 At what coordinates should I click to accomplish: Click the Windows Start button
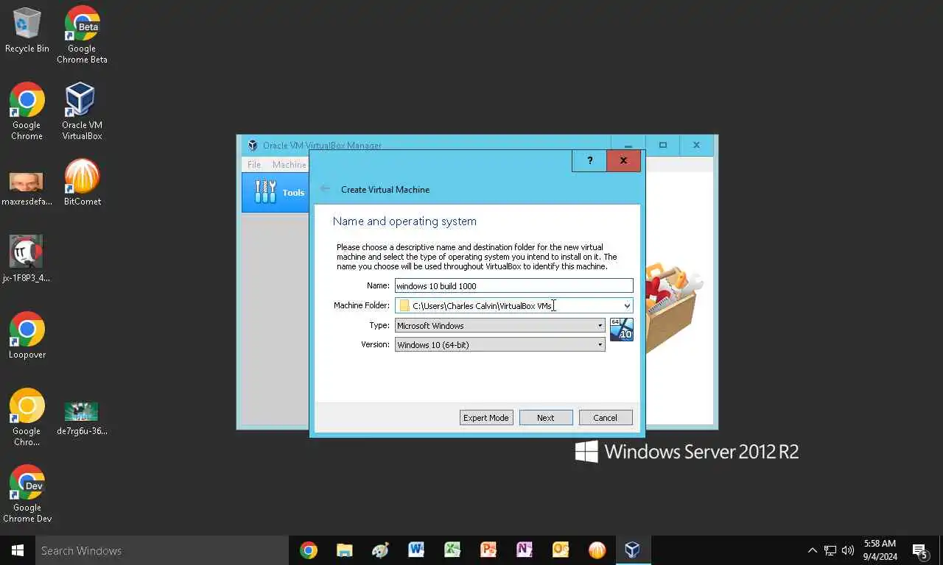tap(18, 550)
